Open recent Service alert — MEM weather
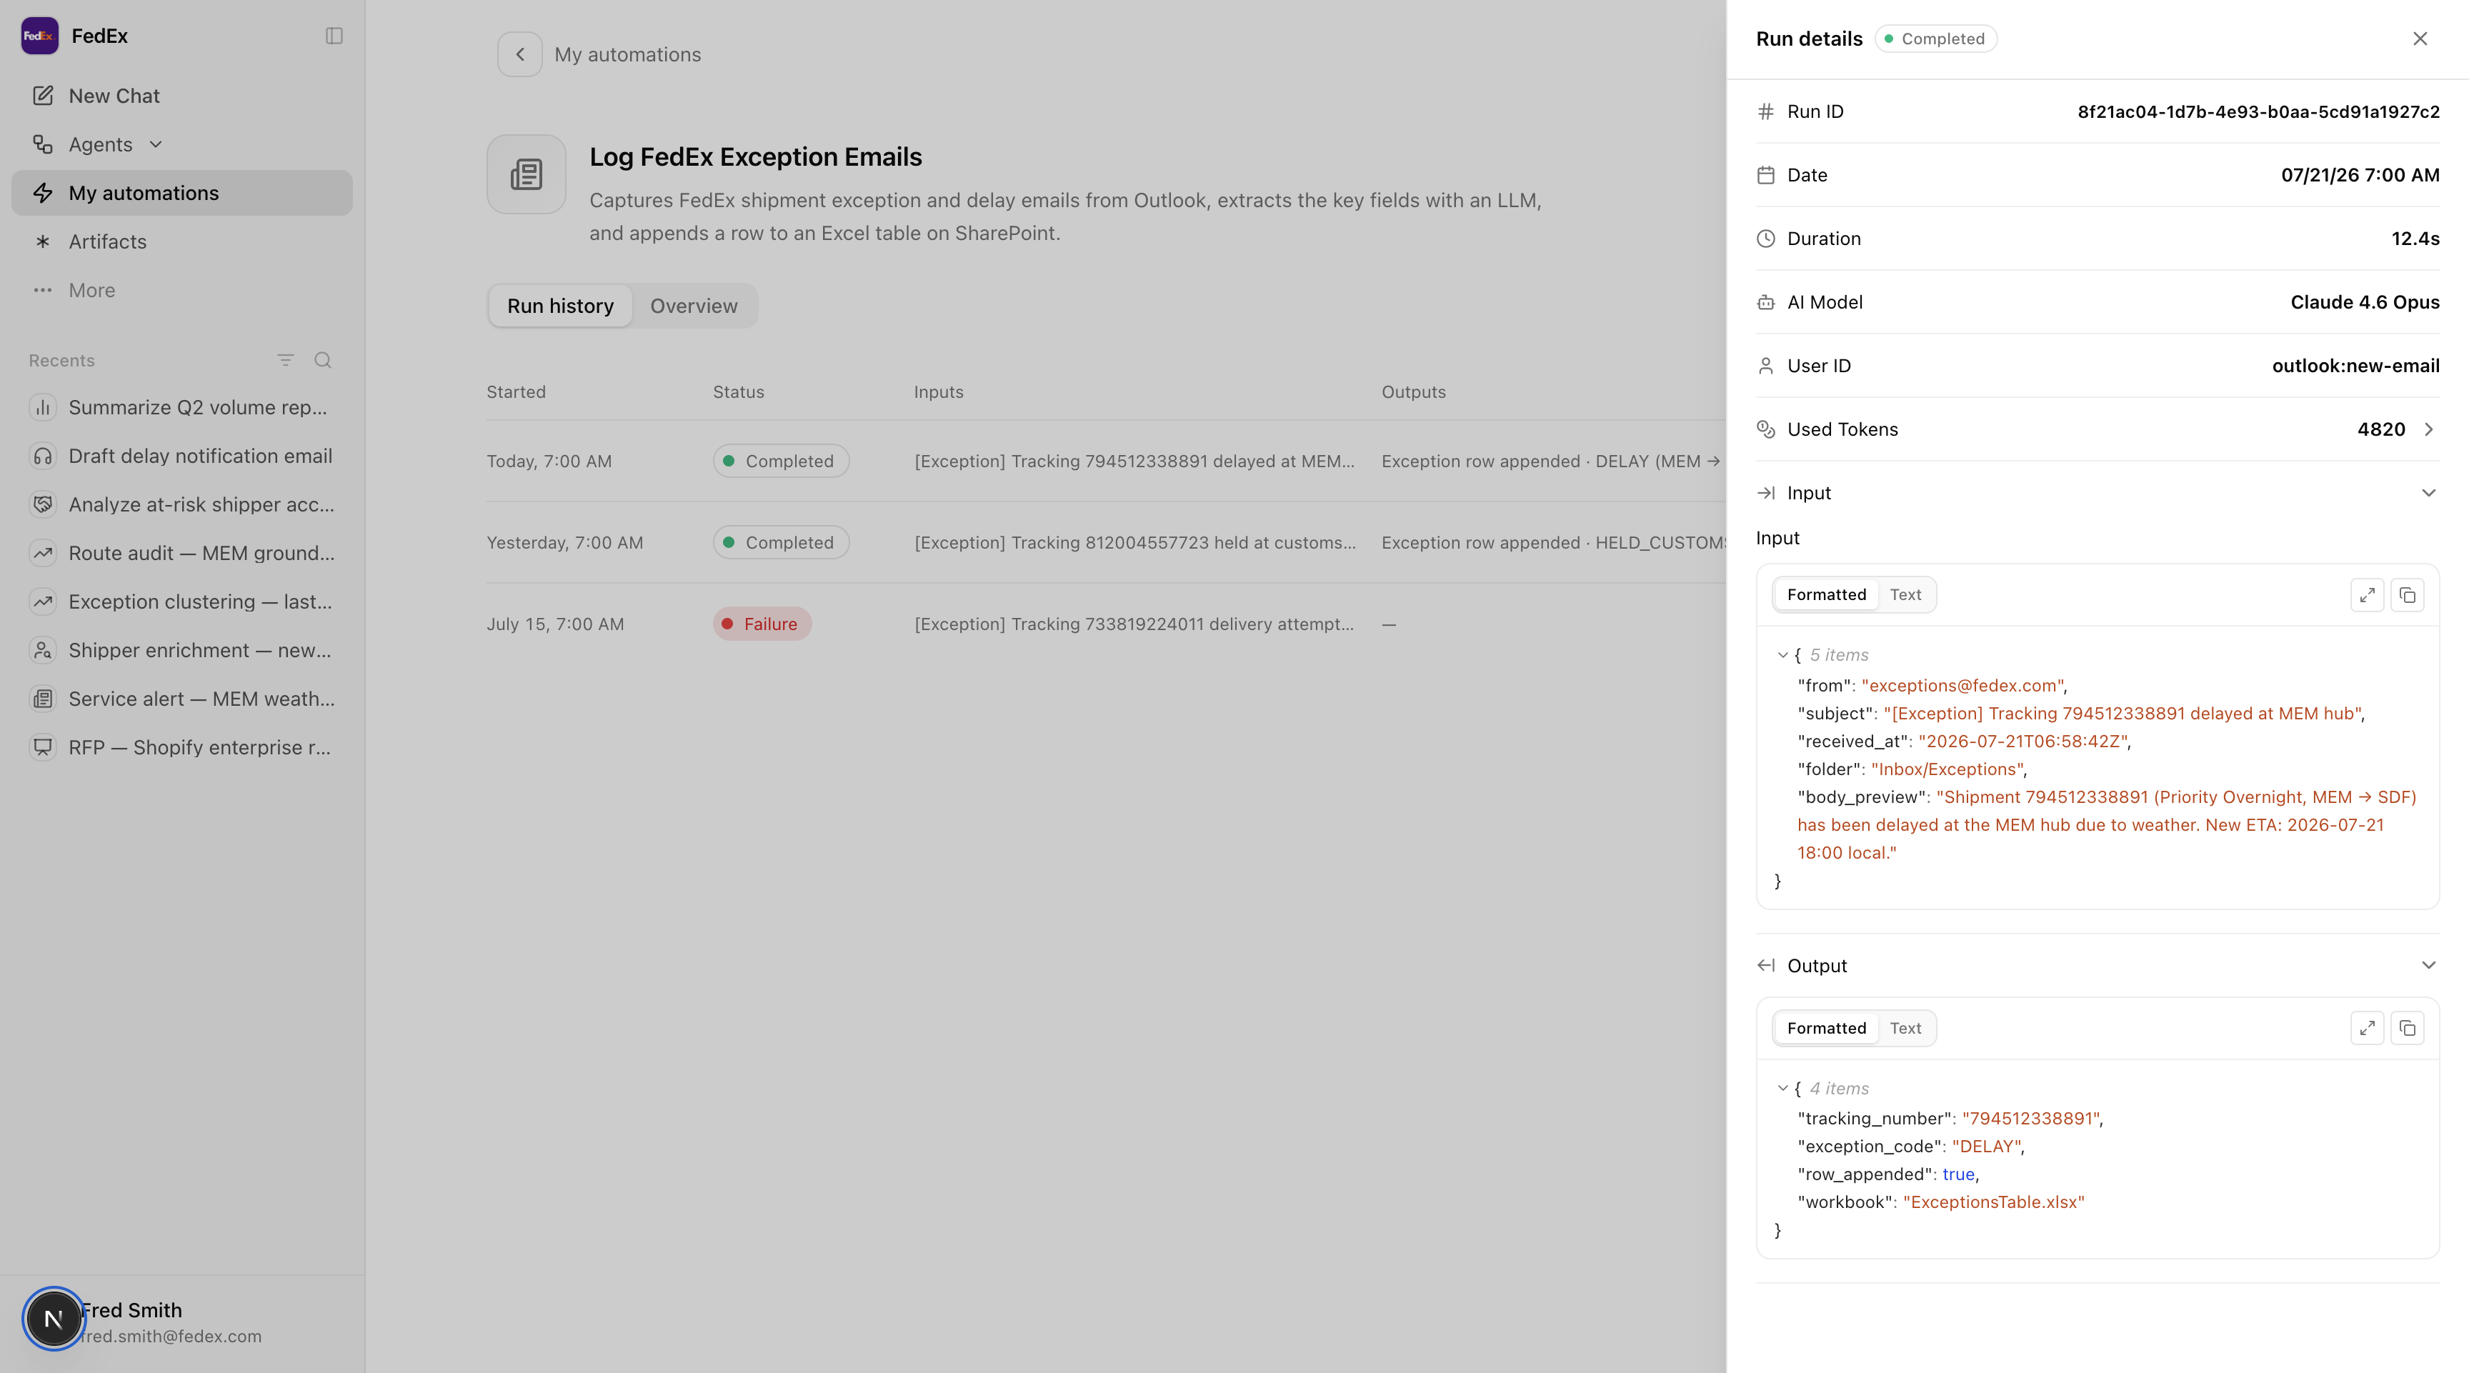Viewport: 2469px width, 1373px height. tap(181, 699)
